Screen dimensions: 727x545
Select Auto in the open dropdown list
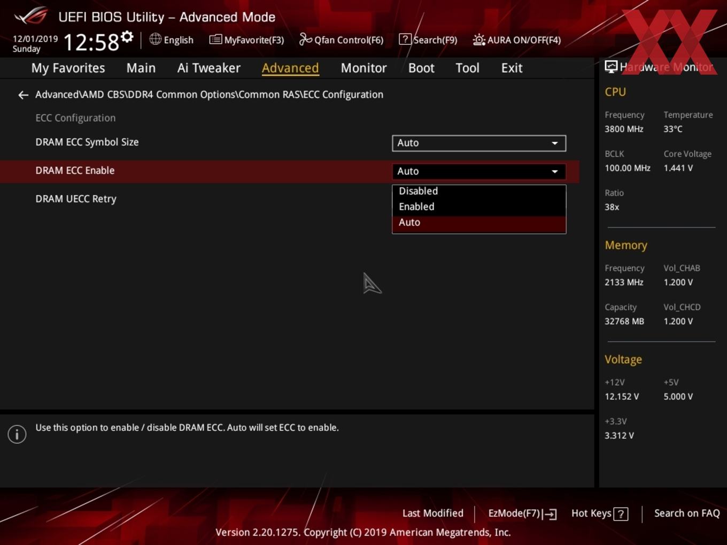click(x=479, y=223)
